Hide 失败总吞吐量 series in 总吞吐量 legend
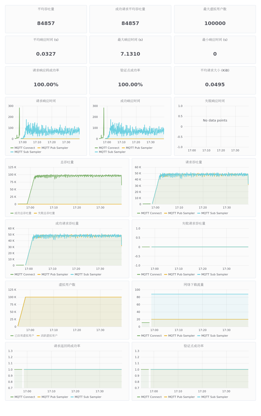The width and height of the screenshot is (261, 416). point(46,213)
